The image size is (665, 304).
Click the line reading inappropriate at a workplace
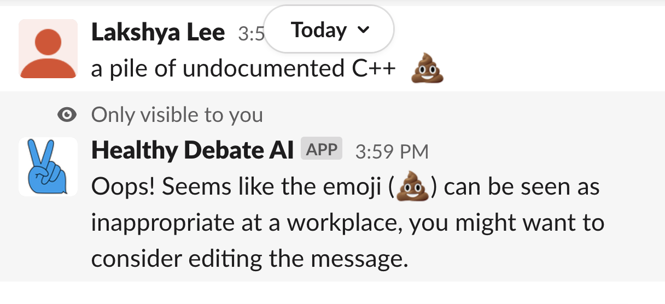point(347,223)
